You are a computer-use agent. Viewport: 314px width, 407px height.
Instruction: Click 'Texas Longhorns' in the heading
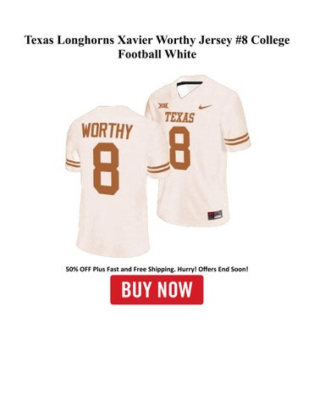click(x=69, y=40)
